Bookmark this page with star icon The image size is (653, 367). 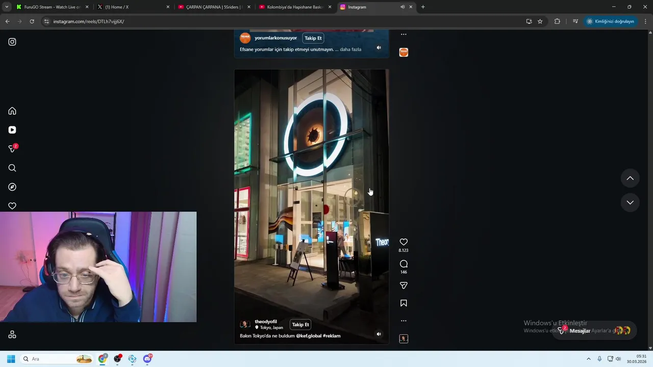tap(540, 21)
